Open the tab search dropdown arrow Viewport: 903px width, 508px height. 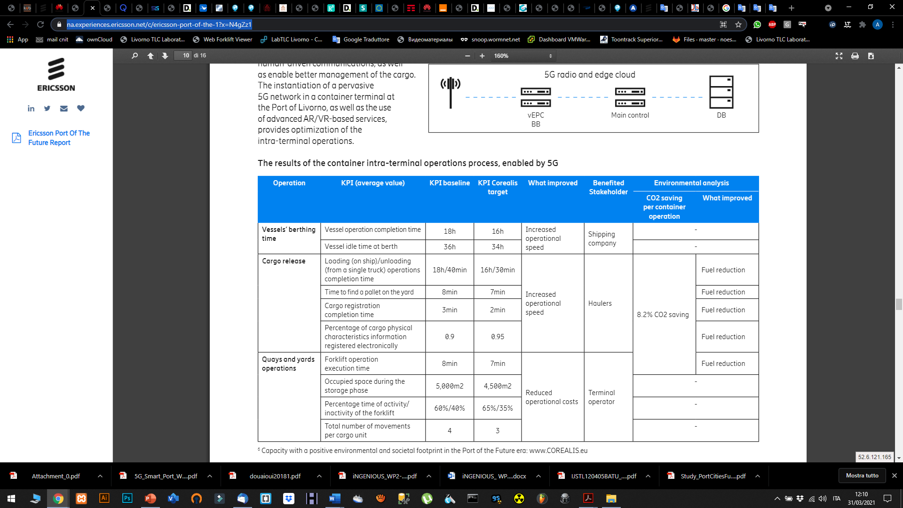(828, 8)
